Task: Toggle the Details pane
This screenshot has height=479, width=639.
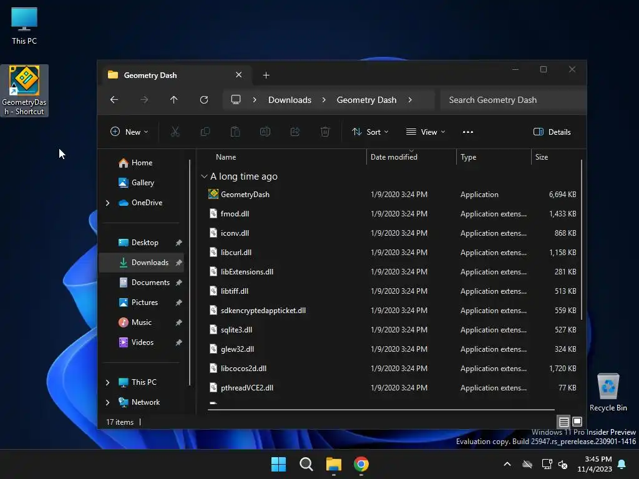Action: (552, 132)
